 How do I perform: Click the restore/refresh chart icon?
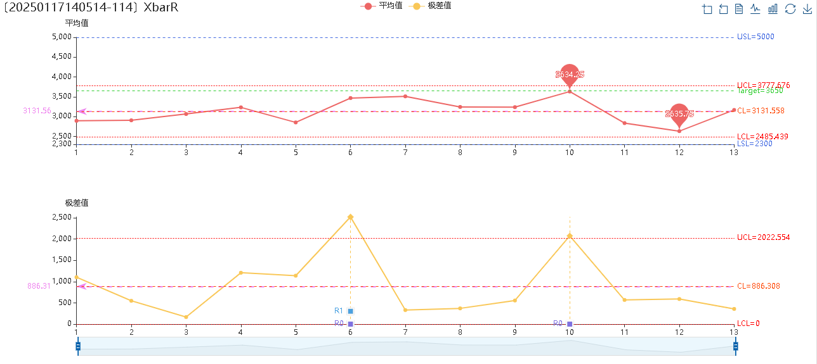pos(790,9)
